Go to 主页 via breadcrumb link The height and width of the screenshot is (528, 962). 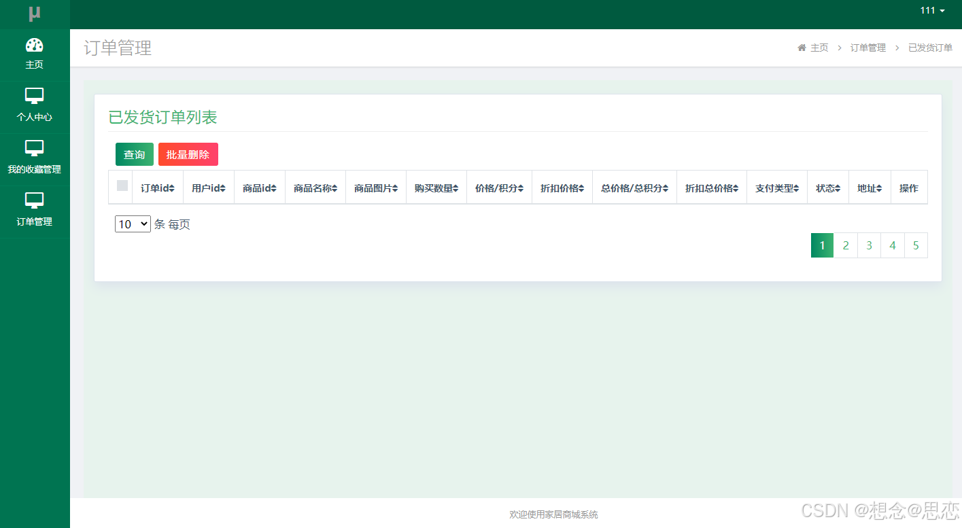tap(819, 48)
